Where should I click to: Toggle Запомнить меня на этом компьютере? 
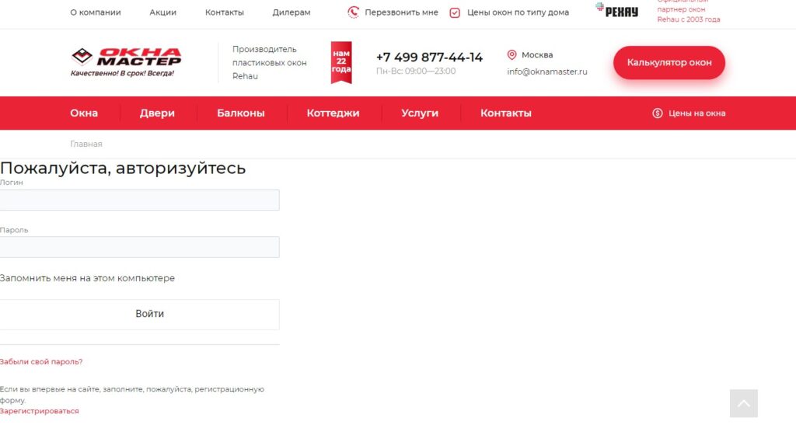pos(87,278)
